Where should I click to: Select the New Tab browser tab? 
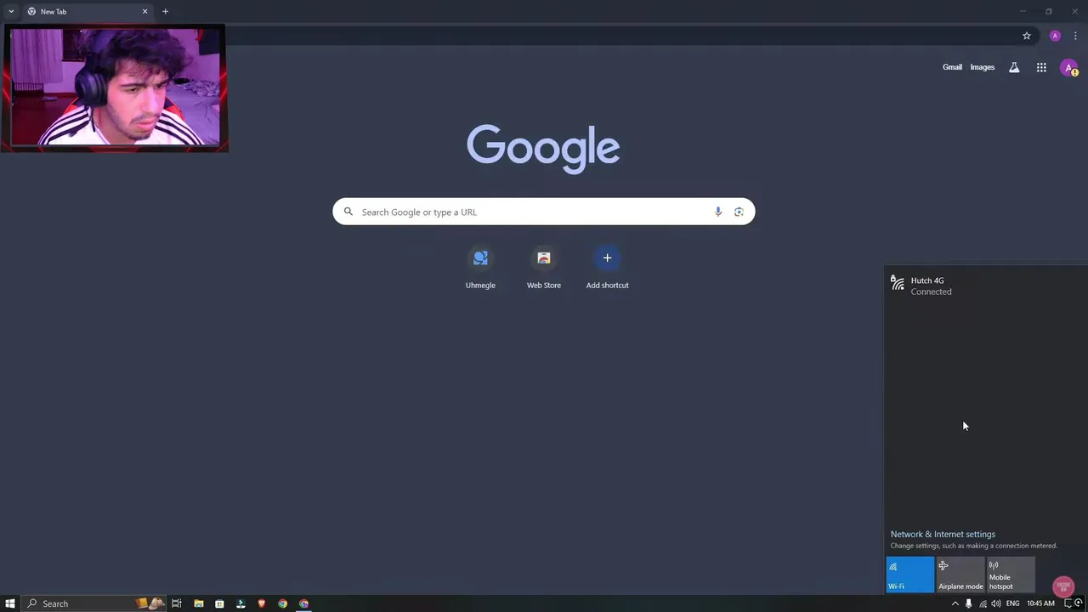85,11
